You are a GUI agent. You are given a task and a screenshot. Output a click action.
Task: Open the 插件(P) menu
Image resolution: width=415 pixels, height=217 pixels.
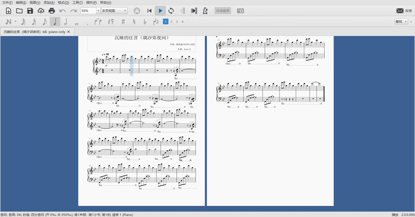pyautogui.click(x=91, y=2)
